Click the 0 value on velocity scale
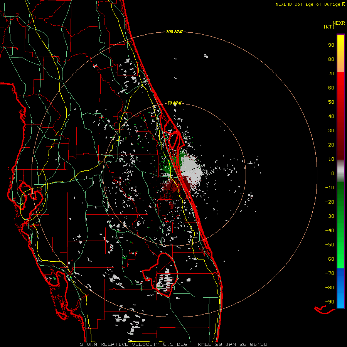Image resolution: width=347 pixels, height=347 pixels. (333, 173)
